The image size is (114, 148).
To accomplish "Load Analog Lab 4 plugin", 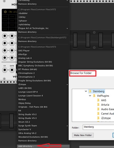I will click(x=43, y=58).
